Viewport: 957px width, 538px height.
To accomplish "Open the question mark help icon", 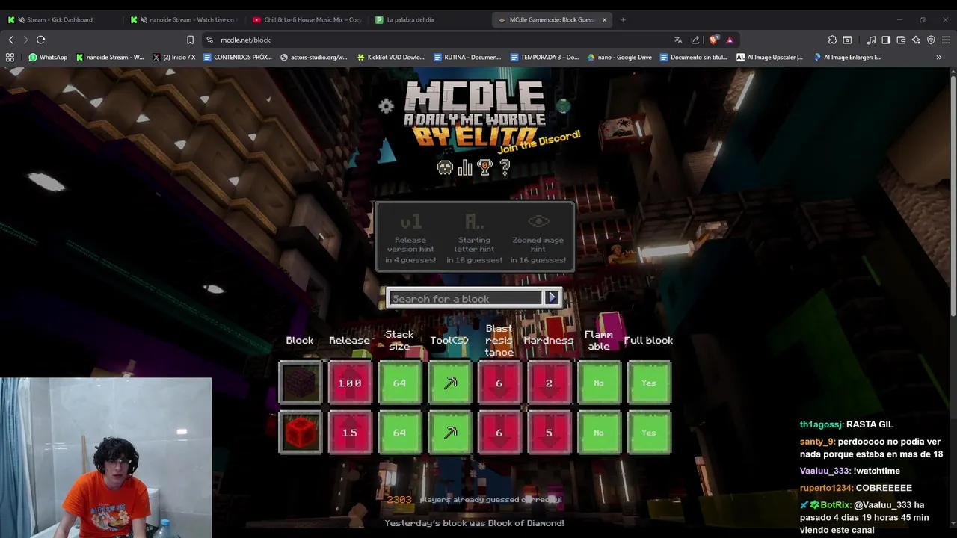I will (505, 167).
